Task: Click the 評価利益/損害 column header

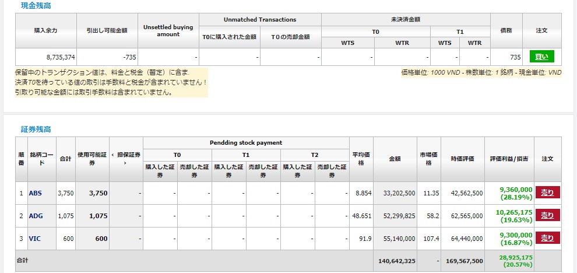Action: 509,159
